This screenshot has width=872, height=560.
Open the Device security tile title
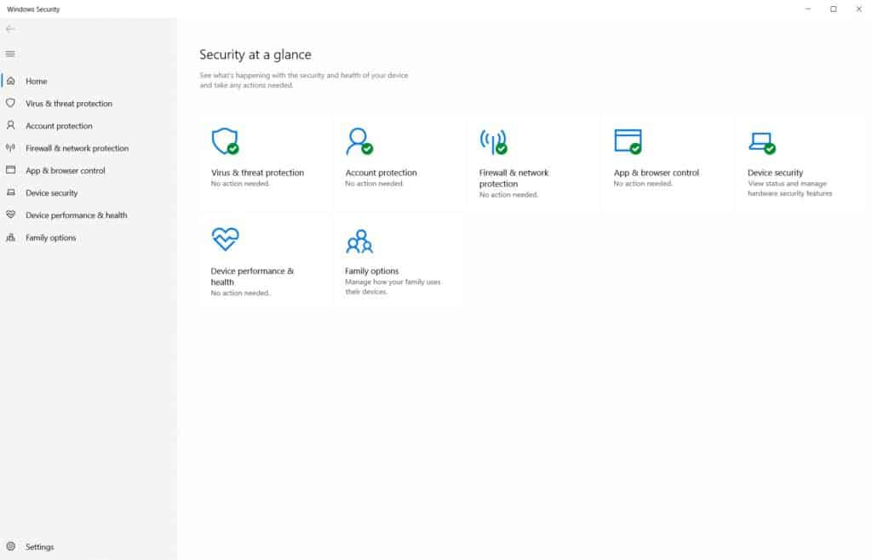tap(775, 173)
